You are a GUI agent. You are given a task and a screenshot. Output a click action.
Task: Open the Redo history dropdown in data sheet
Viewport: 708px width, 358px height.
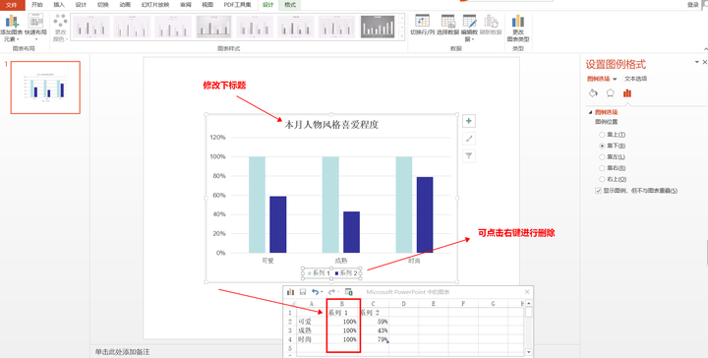tap(338, 292)
